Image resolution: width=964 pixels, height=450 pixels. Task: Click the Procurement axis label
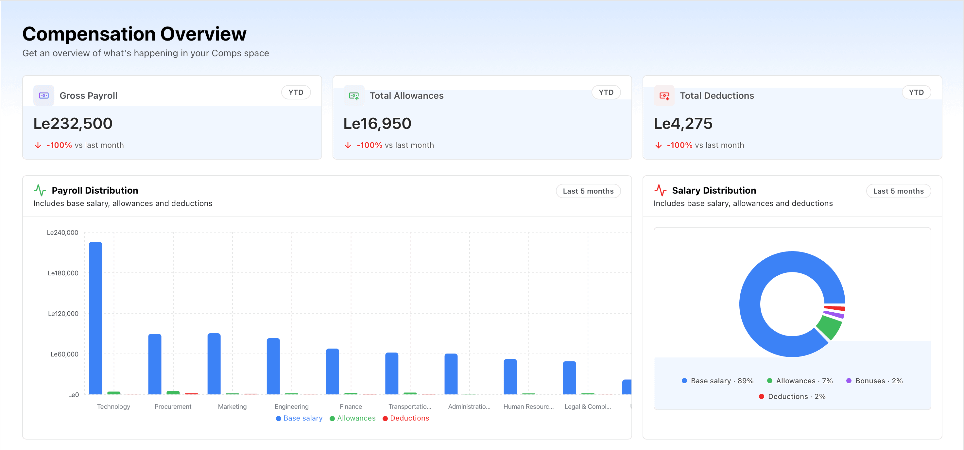tap(173, 407)
